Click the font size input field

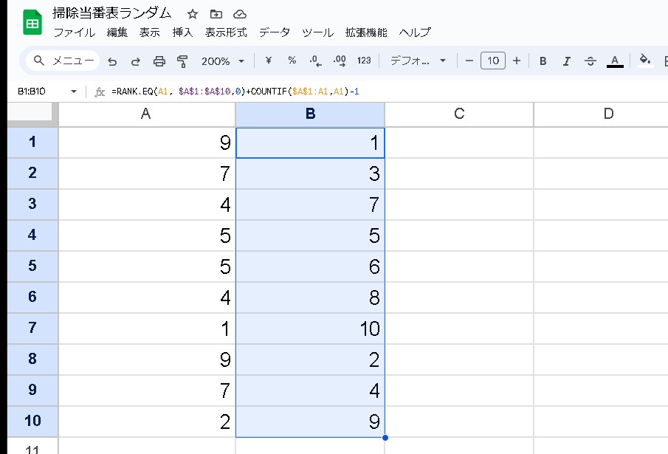492,61
